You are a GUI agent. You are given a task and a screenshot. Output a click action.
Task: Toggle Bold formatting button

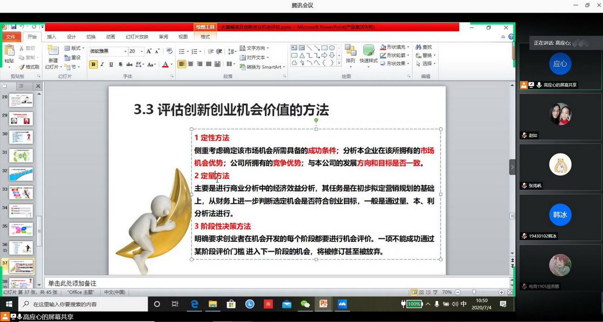tap(94, 64)
